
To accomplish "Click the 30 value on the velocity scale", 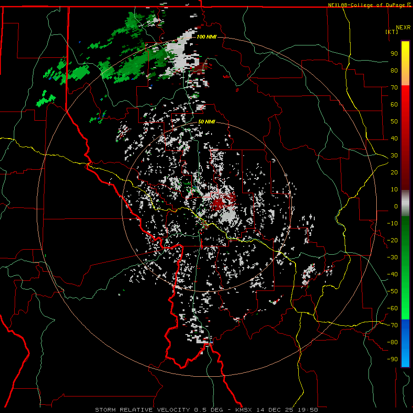I will 394,156.
